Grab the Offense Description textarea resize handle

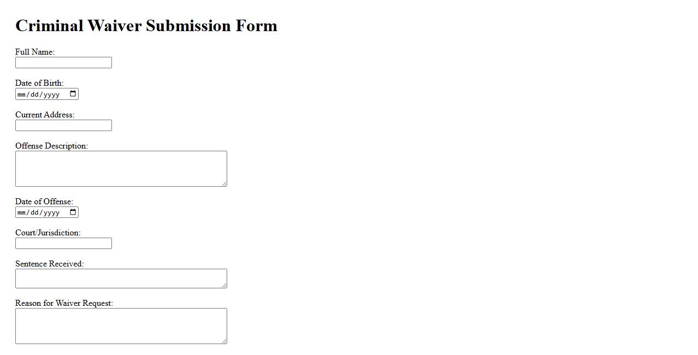pyautogui.click(x=224, y=184)
